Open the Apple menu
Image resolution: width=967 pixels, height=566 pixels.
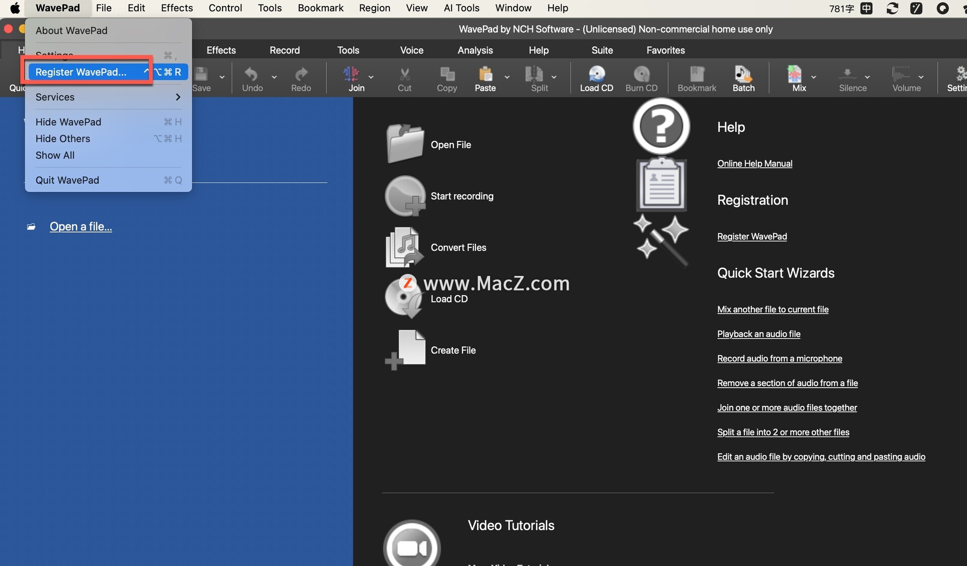point(15,8)
